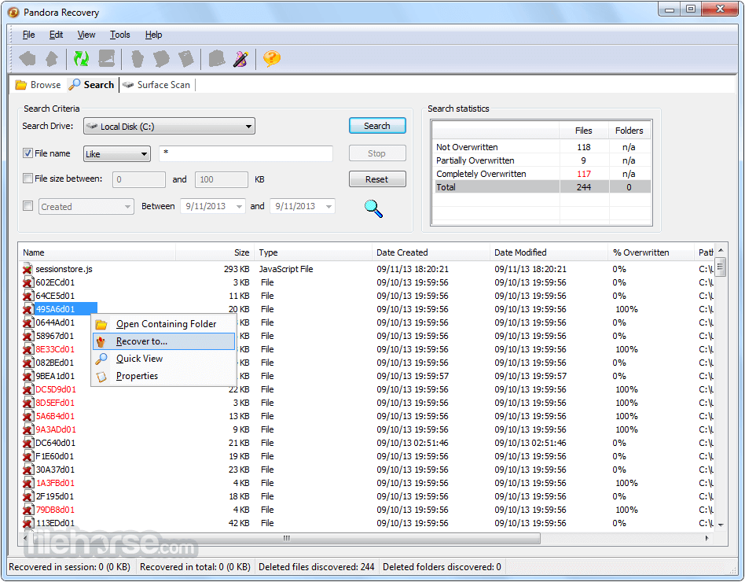Screen dimensions: 745x582
Task: Click the deleted-file icon beside F1E60d01
Action: [x=28, y=455]
